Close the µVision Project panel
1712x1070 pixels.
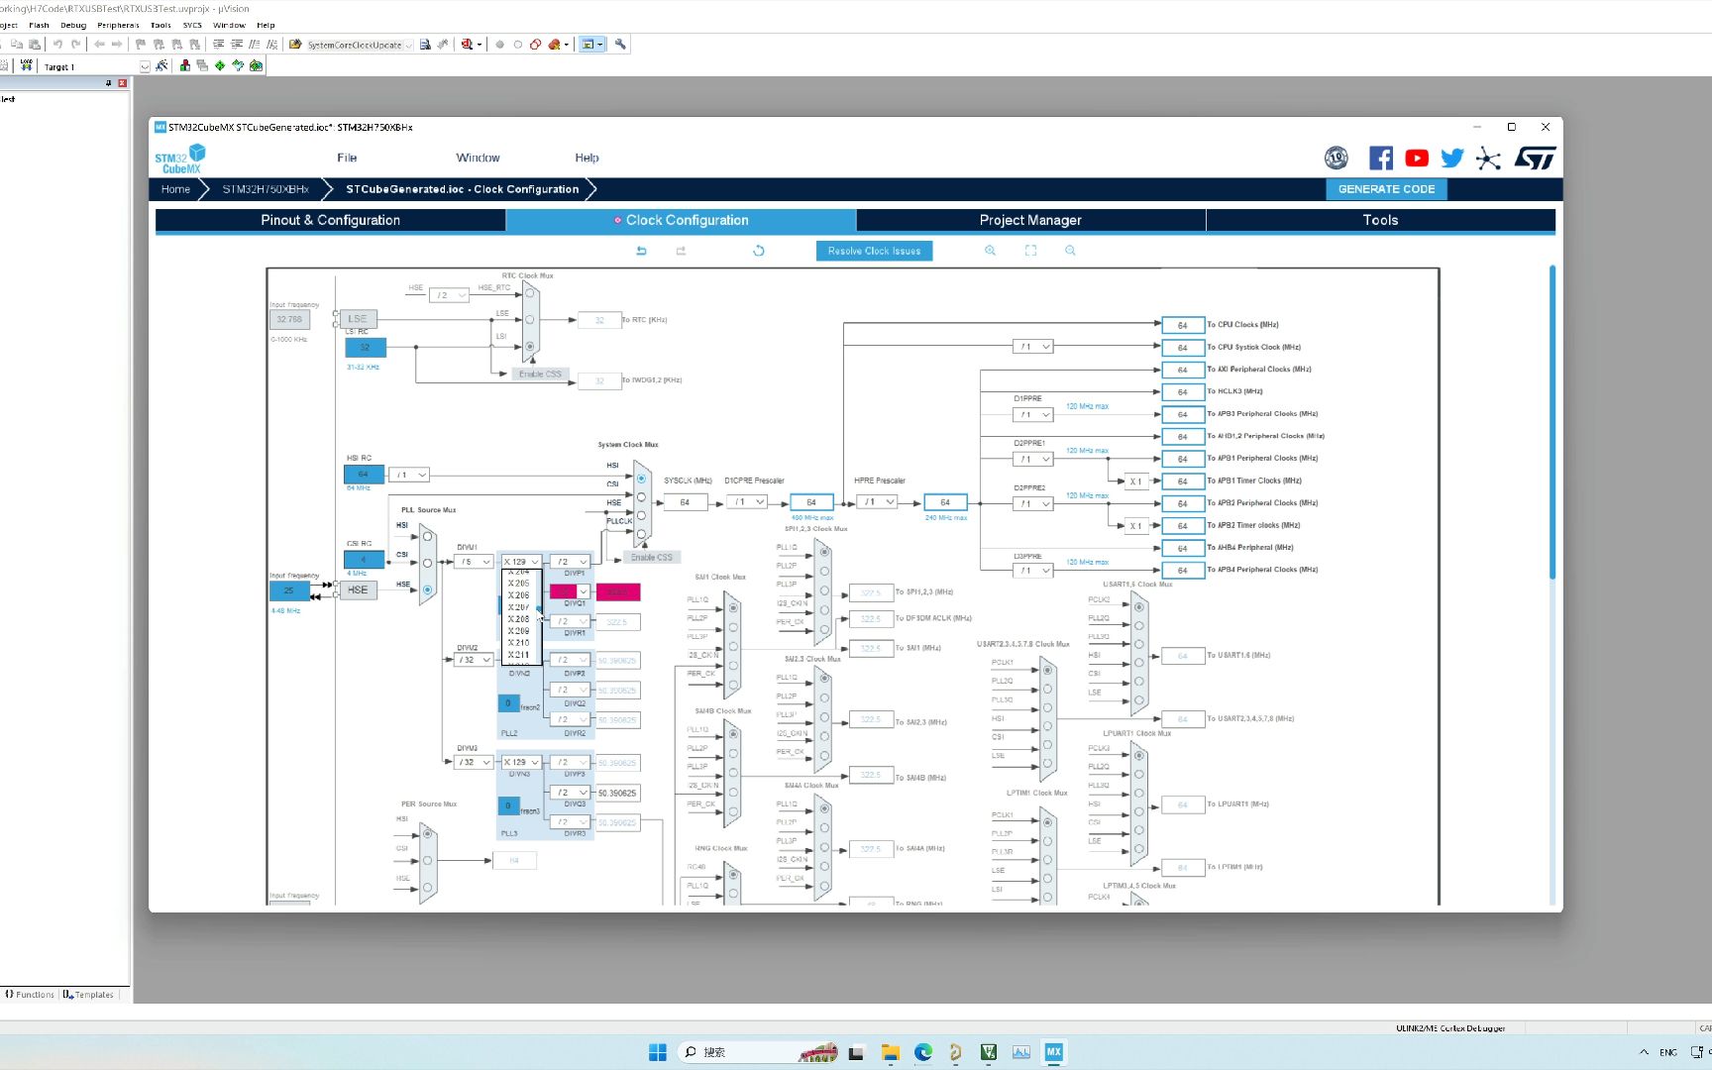tap(123, 83)
